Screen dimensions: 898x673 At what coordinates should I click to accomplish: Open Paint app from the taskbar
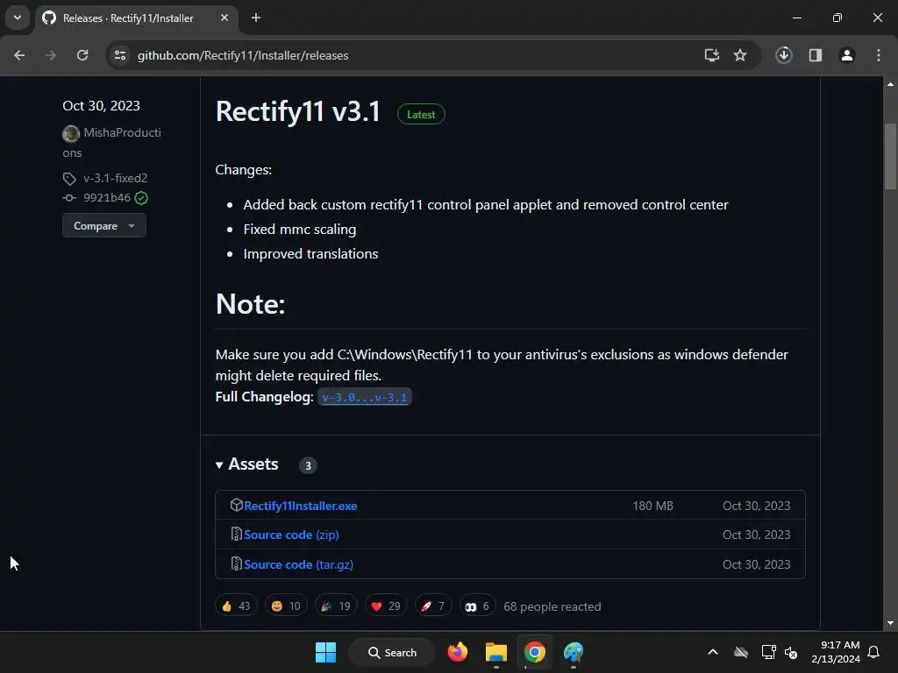pyautogui.click(x=573, y=652)
